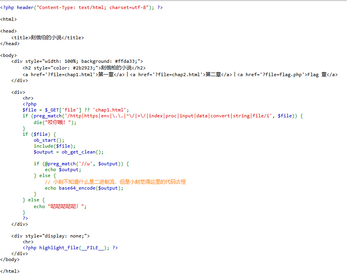Click the closing </body> tag

click(x=10, y=259)
